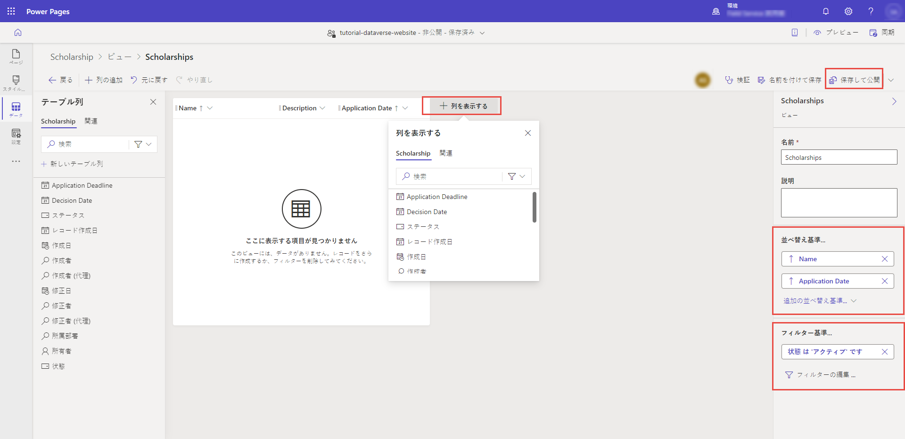This screenshot has width=905, height=439.
Task: Open the Power Pages app launcher grid
Action: (x=11, y=11)
